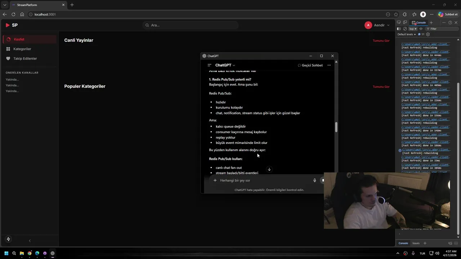461x259 pixels.
Task: Click Tumunu Gor next to Canli Yayinlar
Action: 381,41
